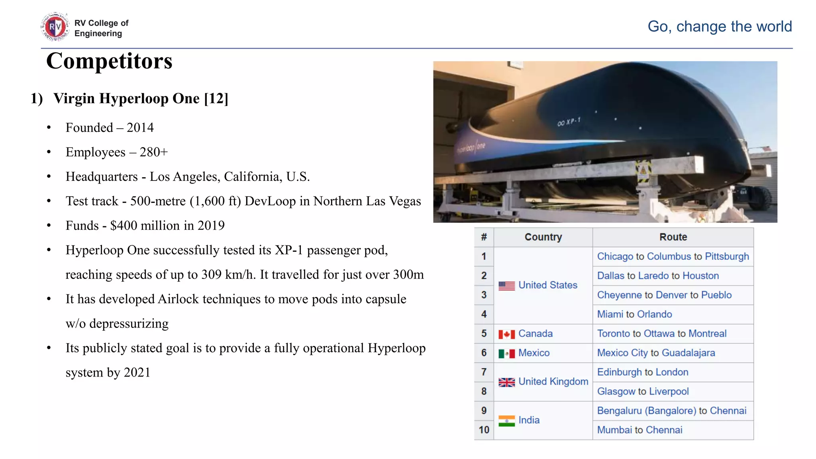Open the Canada country link

535,333
